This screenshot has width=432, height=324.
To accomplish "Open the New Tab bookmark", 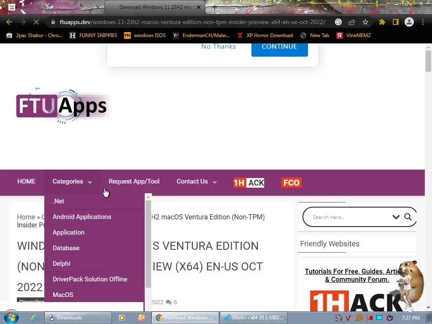I will [x=315, y=35].
